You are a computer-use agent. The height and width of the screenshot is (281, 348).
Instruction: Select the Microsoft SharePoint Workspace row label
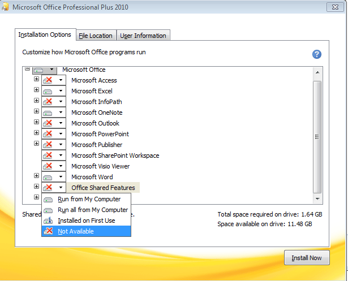(x=115, y=155)
